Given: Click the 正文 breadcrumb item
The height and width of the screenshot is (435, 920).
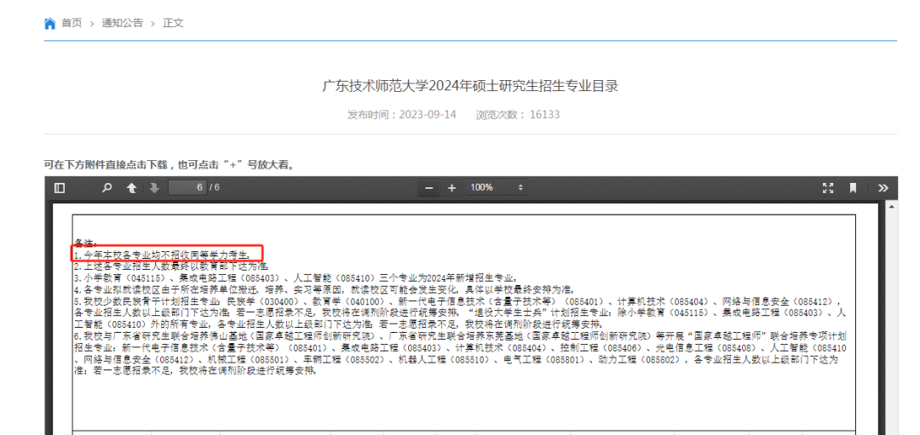Looking at the screenshot, I should 173,24.
